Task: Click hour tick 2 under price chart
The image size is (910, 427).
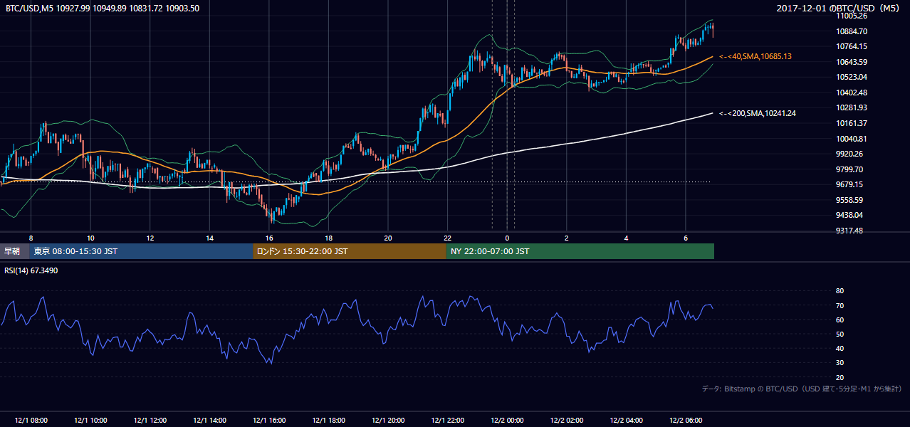Action: [x=566, y=238]
